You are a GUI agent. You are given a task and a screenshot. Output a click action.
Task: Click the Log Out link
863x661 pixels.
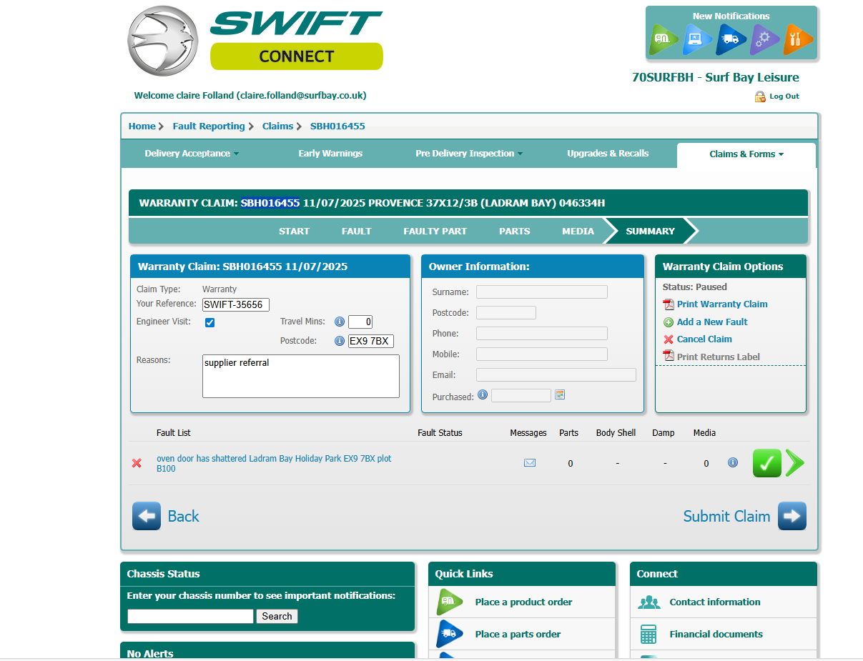(784, 96)
